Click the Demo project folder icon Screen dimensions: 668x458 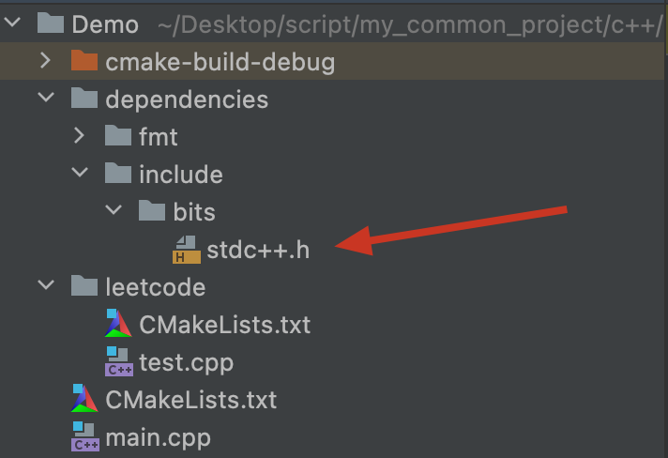point(51,23)
